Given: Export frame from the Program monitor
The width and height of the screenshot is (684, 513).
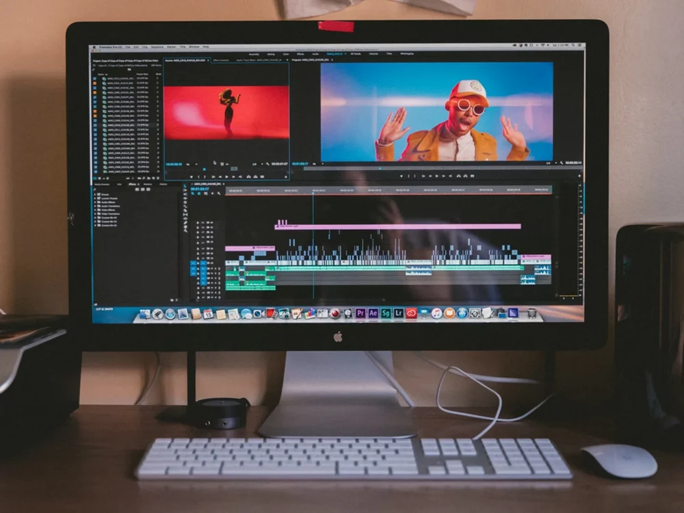Looking at the screenshot, I should tap(472, 176).
